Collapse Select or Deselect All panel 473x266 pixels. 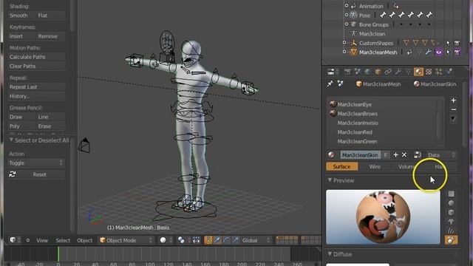click(x=11, y=140)
